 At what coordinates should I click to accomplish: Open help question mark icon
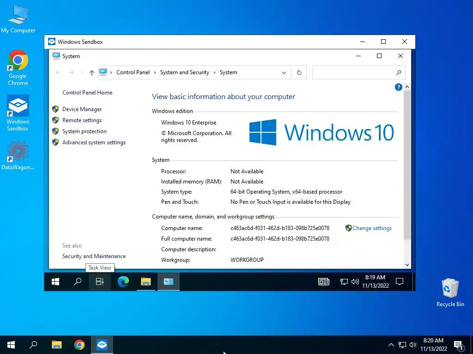point(398,87)
